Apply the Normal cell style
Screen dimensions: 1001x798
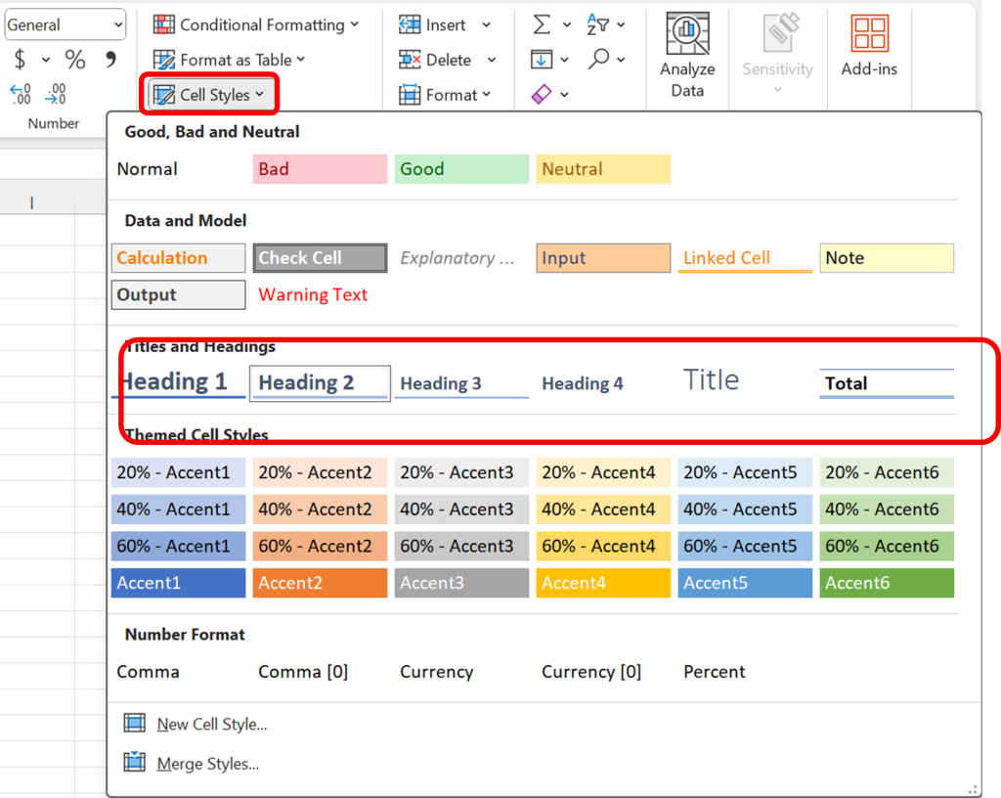pos(178,169)
